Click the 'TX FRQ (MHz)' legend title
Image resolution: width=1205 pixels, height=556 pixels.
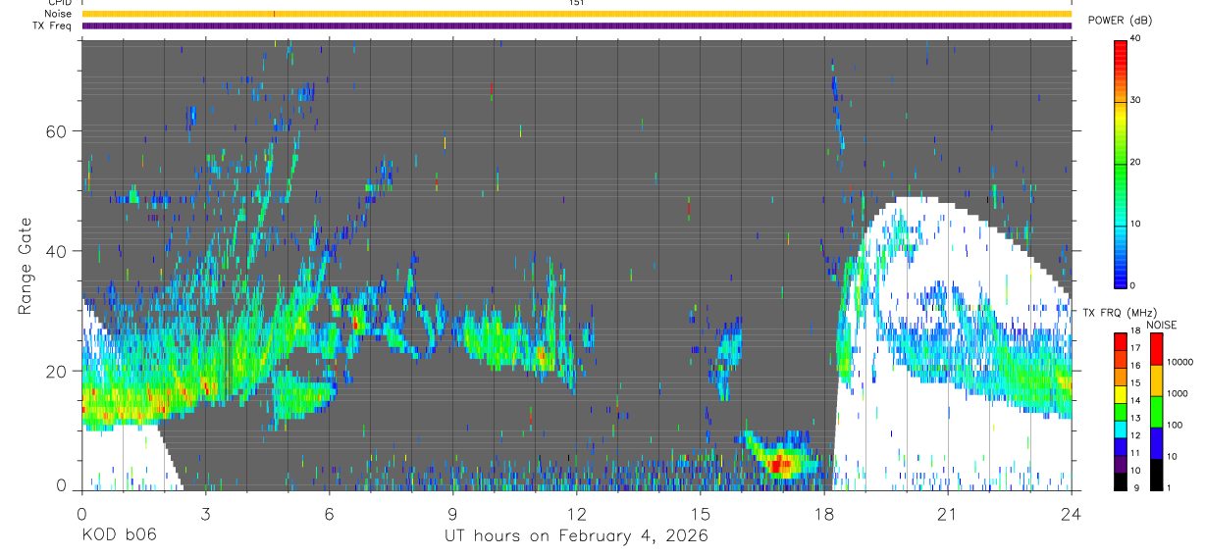[1120, 312]
